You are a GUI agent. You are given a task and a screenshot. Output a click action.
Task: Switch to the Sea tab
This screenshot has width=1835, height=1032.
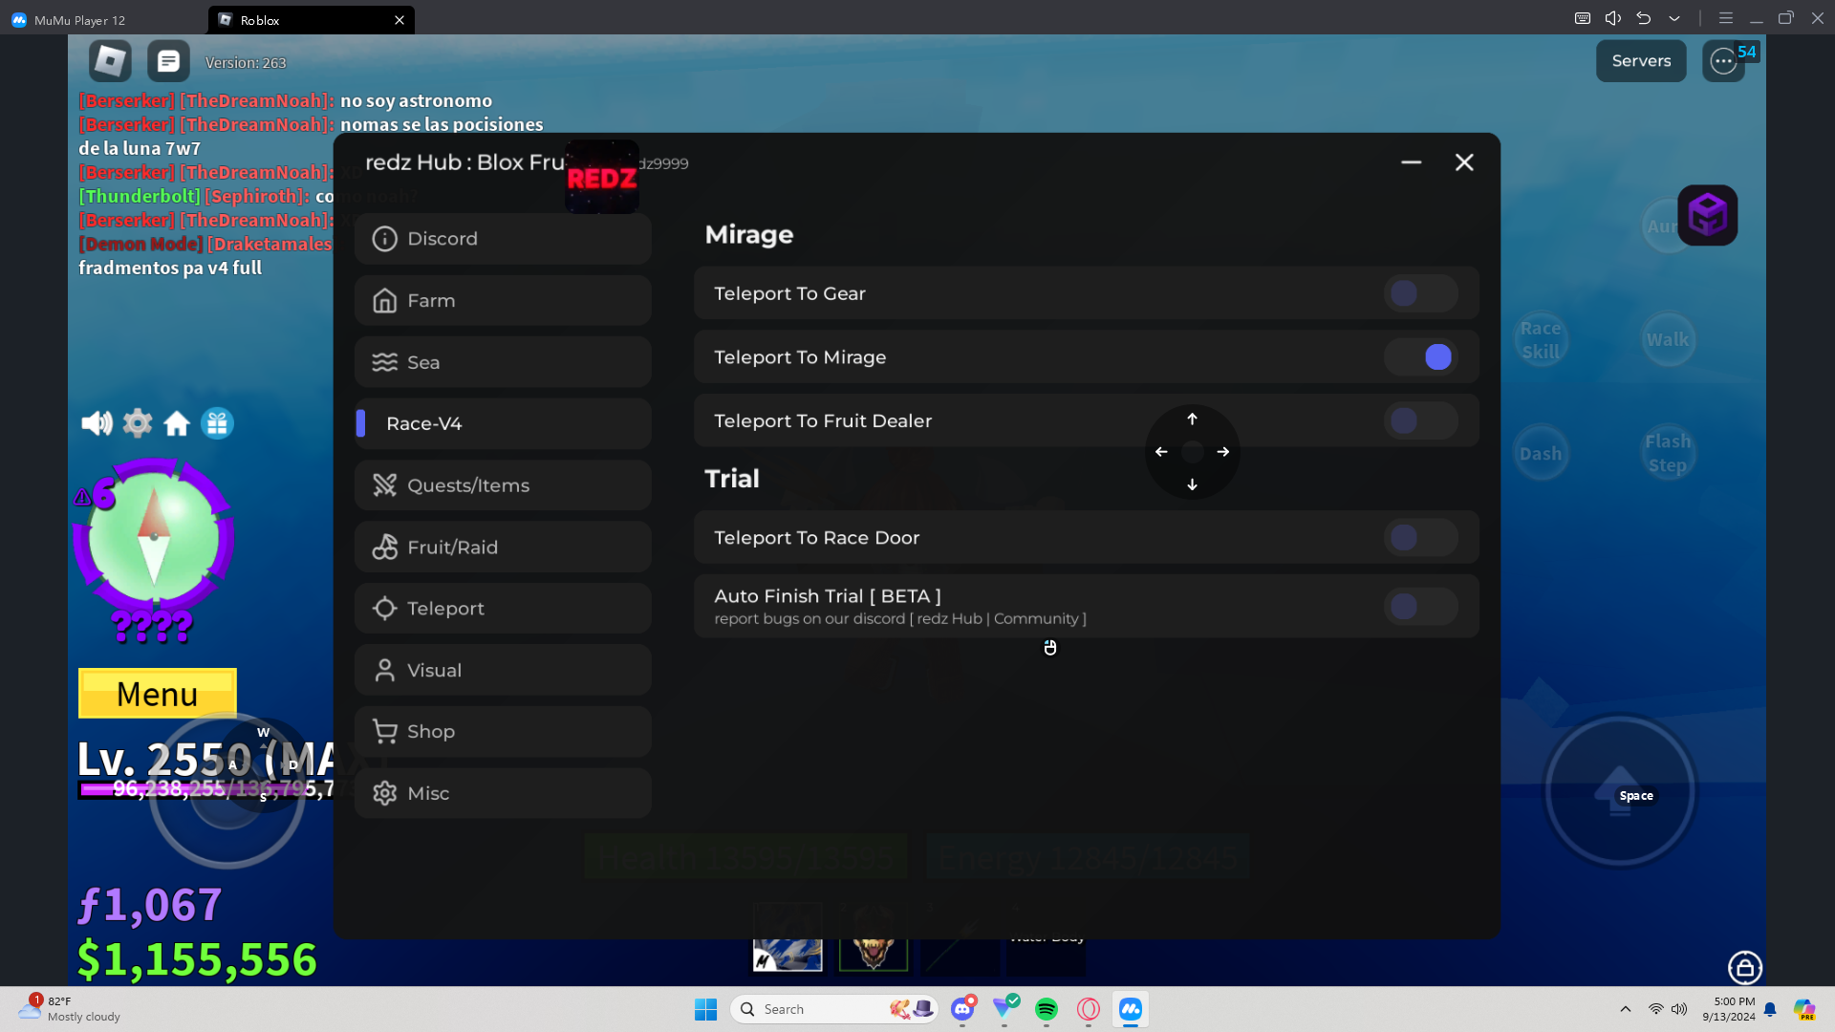[503, 362]
